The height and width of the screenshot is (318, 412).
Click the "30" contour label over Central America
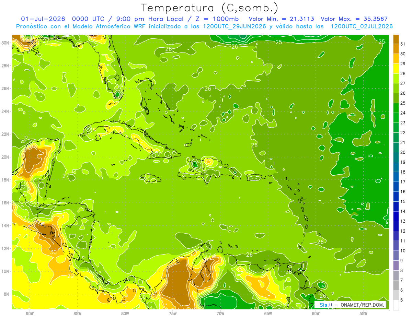click(53, 252)
